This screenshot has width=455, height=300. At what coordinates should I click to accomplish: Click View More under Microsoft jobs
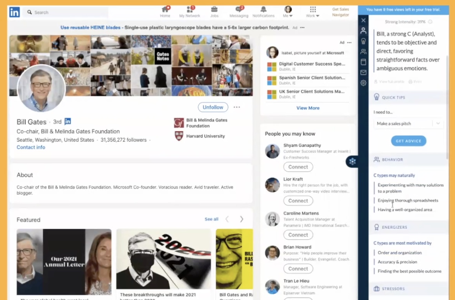[x=308, y=108]
